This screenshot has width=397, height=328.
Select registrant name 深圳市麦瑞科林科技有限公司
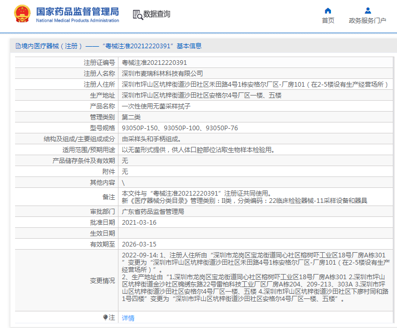click(162, 74)
